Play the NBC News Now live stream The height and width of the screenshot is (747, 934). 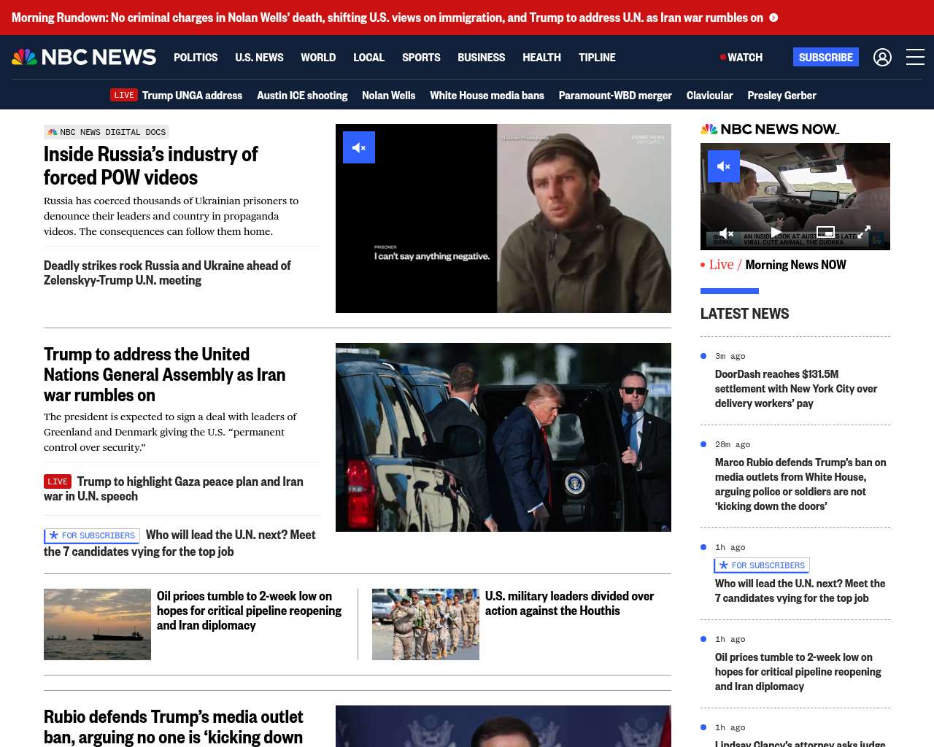coord(776,232)
